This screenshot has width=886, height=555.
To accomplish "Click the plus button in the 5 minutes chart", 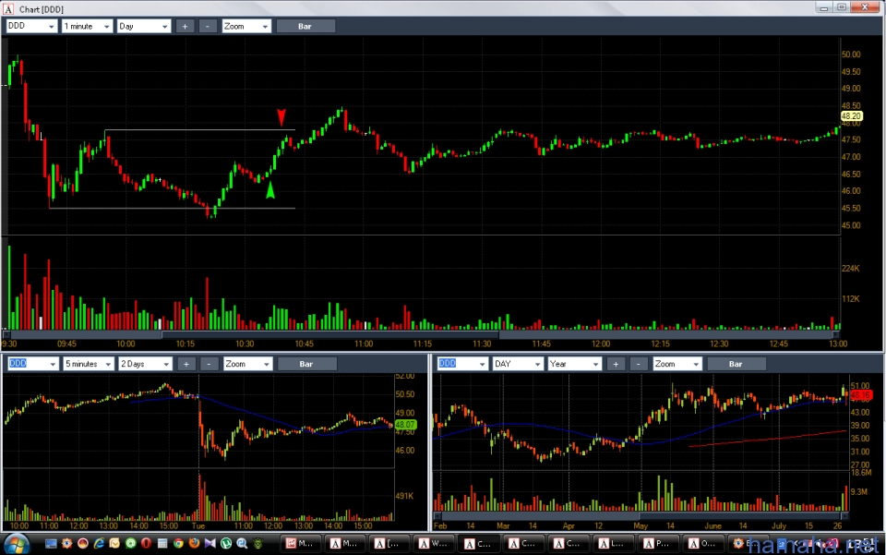I will coord(186,364).
